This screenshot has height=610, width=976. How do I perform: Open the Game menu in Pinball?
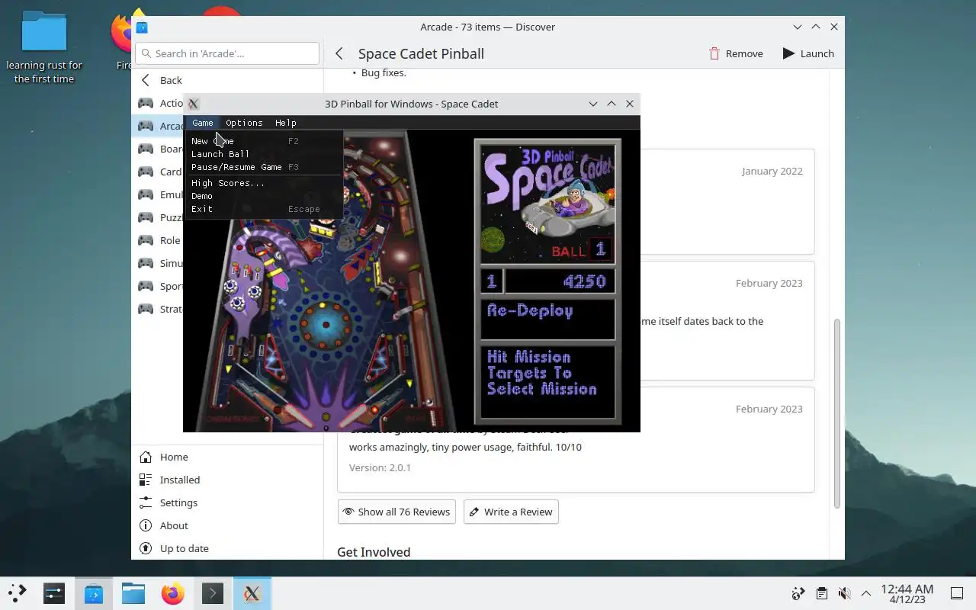202,123
